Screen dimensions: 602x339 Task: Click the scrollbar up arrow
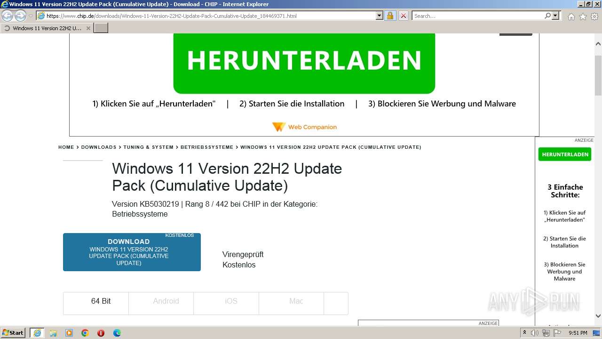pyautogui.click(x=598, y=44)
